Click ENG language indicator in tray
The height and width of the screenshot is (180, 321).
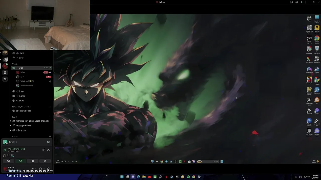tap(301, 177)
